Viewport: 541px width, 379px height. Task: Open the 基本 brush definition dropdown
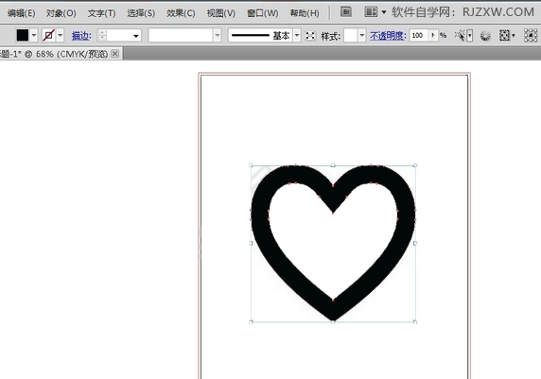pos(297,35)
